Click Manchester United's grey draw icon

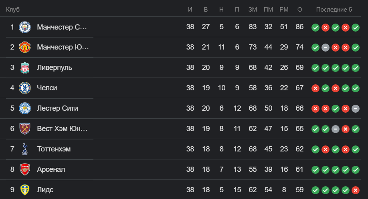(x=325, y=48)
